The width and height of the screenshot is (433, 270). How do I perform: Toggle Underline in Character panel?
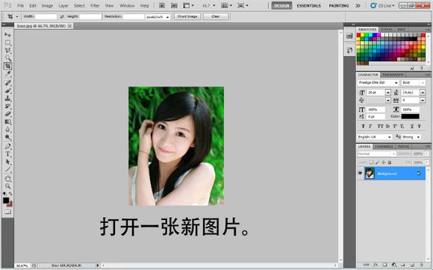point(412,126)
